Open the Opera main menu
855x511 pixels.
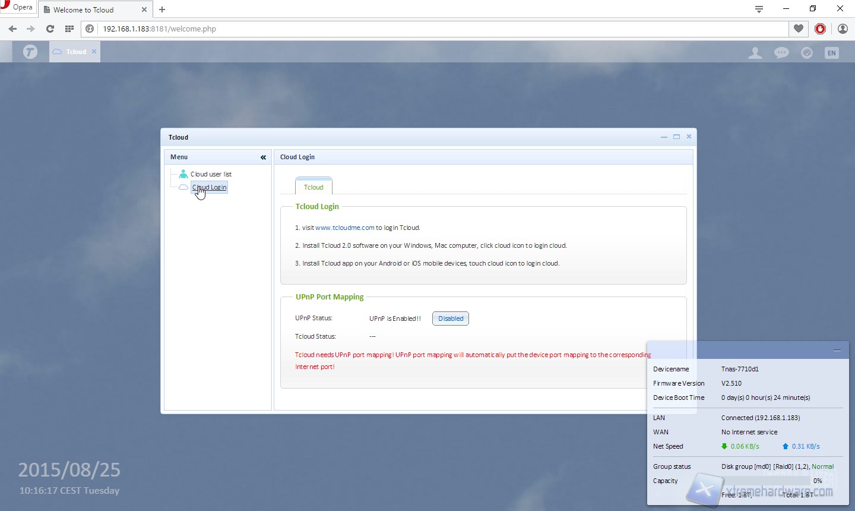pos(17,7)
